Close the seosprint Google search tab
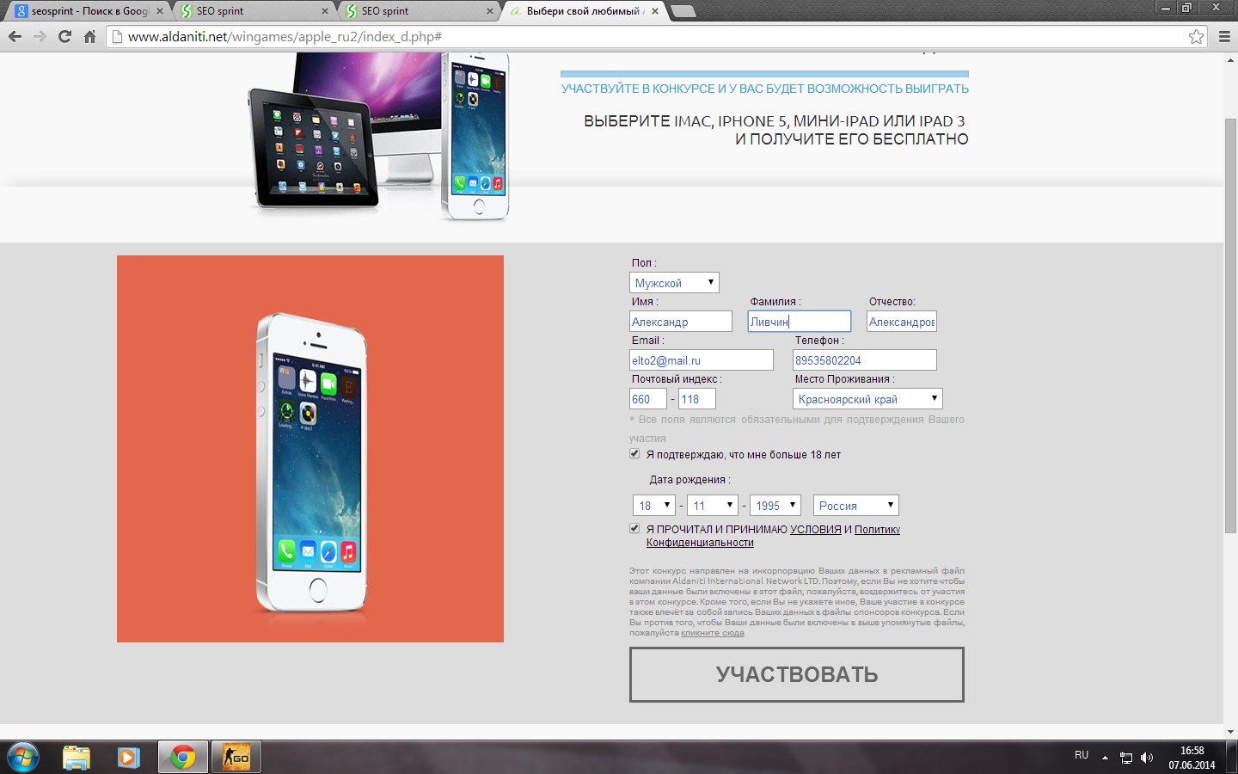The image size is (1238, 774). coord(160,11)
